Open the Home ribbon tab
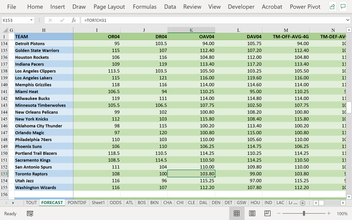Image resolution: width=352 pixels, height=220 pixels. [x=35, y=7]
